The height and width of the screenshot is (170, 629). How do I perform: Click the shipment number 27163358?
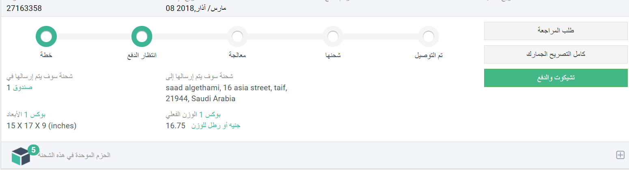pos(24,8)
